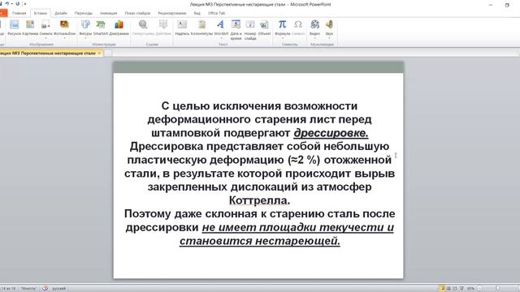Open a new Office Tab document tab
The height and width of the screenshot is (292, 520).
click(108, 53)
